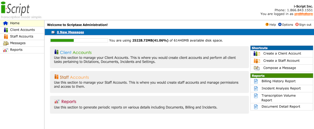Click the red Sign out icon
The image size is (314, 129).
[x=297, y=25]
